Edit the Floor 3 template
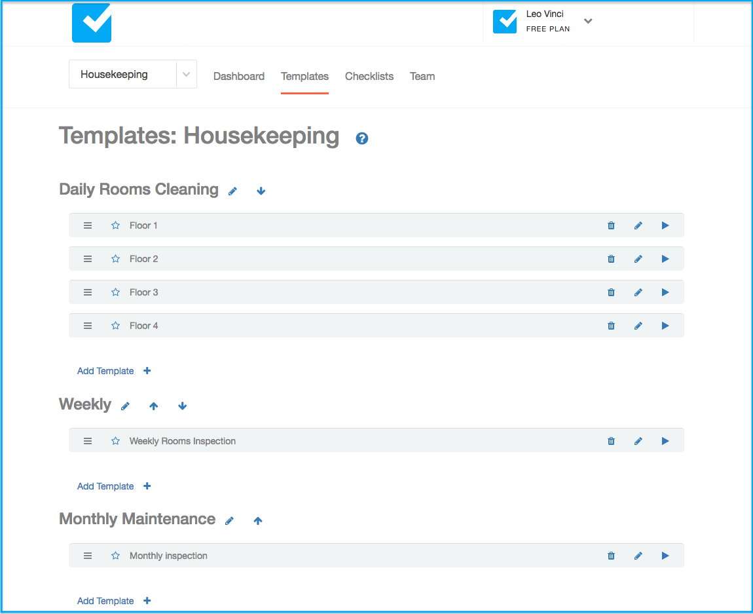Image resolution: width=753 pixels, height=614 pixels. 638,292
